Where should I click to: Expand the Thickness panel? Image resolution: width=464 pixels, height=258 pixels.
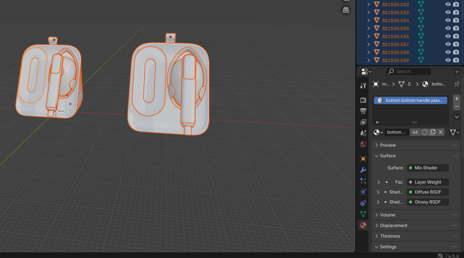(416, 236)
